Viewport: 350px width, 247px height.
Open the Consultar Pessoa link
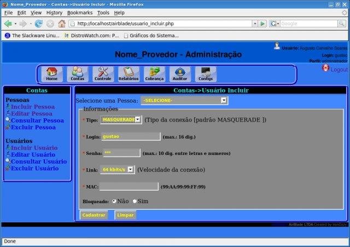pyautogui.click(x=38, y=120)
